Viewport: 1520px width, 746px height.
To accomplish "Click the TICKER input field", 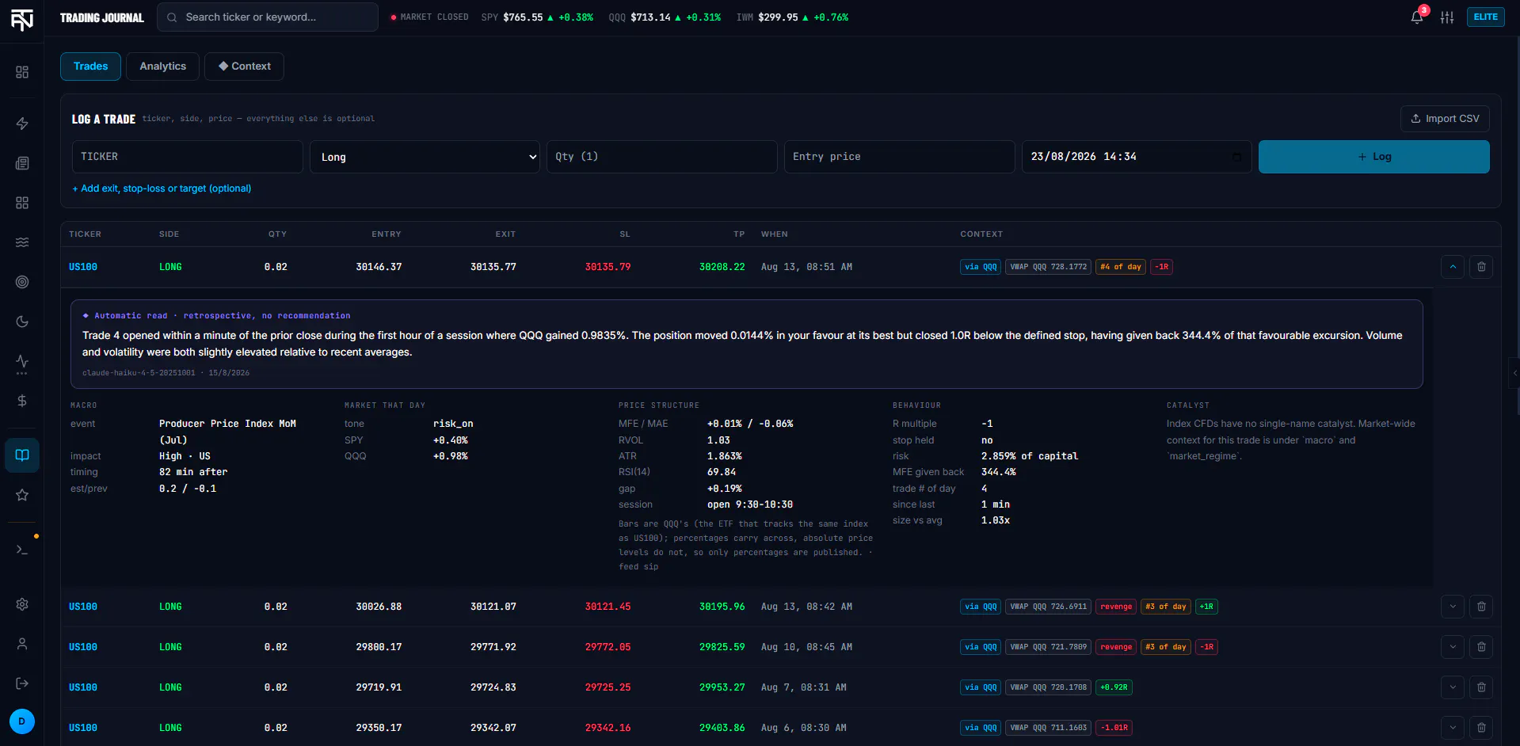I will [x=187, y=157].
